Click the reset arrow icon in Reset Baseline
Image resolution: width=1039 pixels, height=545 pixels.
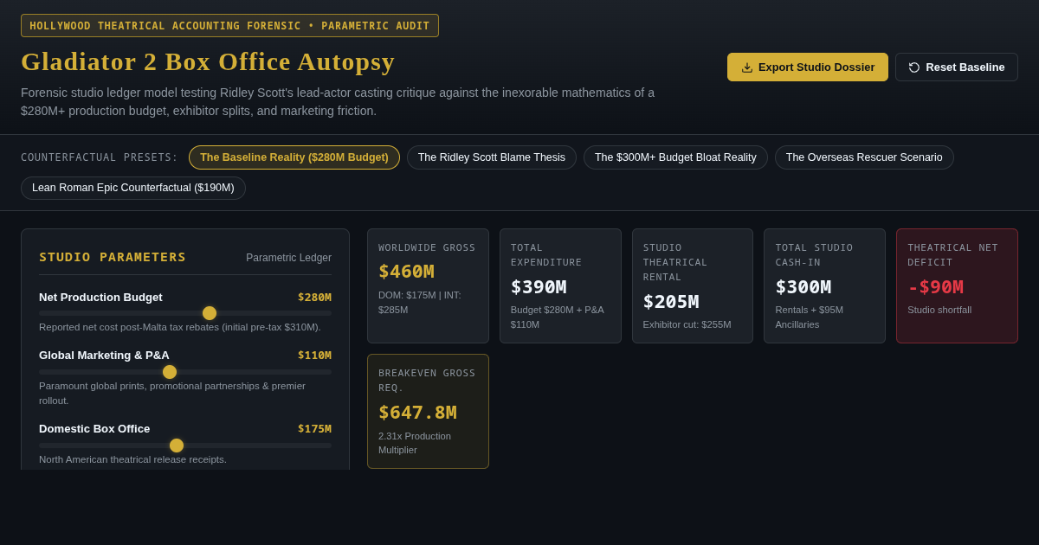(914, 67)
